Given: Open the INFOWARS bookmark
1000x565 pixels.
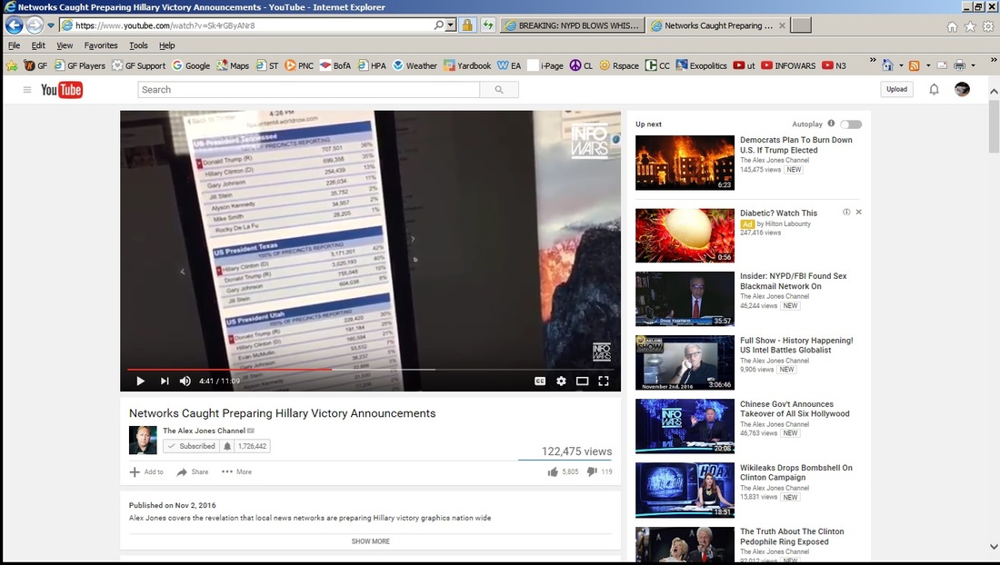Looking at the screenshot, I should click(788, 65).
